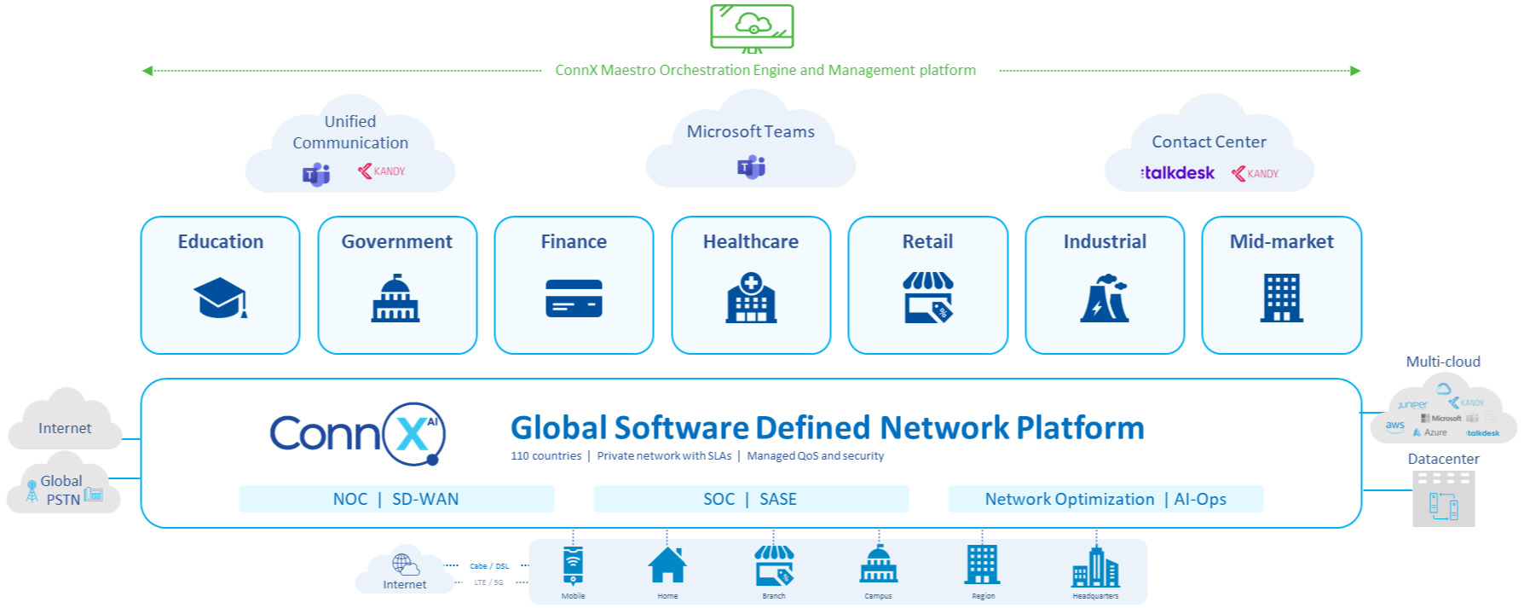Select the globe icon in bottom Internet cloud
This screenshot has height=608, width=1524.
[x=405, y=565]
